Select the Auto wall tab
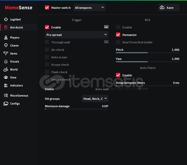The width and height of the screenshot is (187, 165). pos(102,89)
